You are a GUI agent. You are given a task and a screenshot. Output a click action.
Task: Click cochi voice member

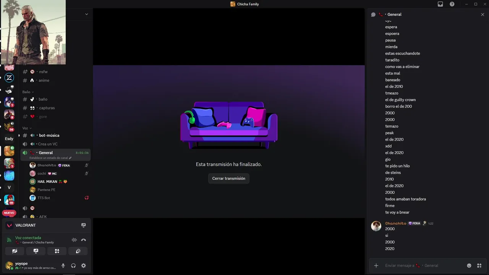pos(42,173)
